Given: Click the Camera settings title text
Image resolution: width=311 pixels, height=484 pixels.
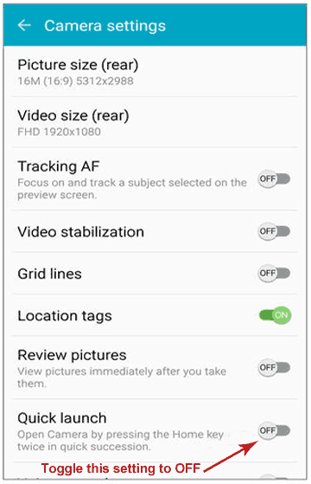Looking at the screenshot, I should pos(105,26).
